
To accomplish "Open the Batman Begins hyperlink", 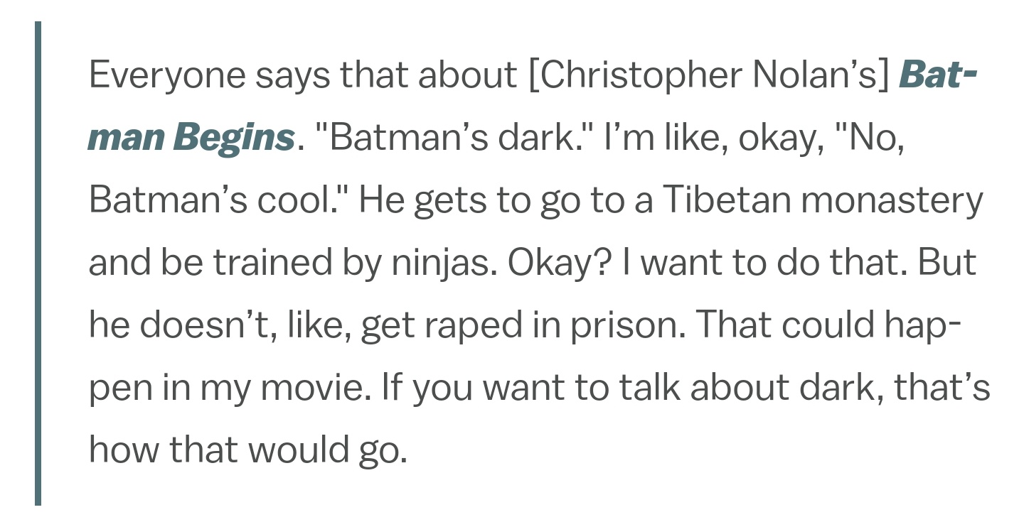I will [x=191, y=136].
